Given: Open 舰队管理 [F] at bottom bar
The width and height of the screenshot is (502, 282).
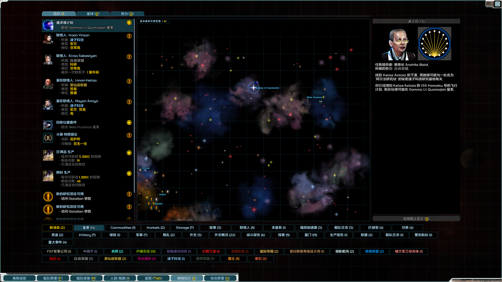Looking at the screenshot, I should [53, 278].
